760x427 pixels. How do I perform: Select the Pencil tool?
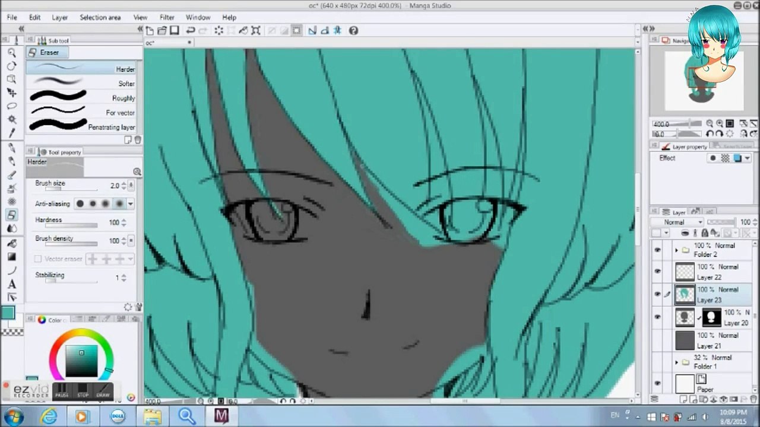pos(11,161)
